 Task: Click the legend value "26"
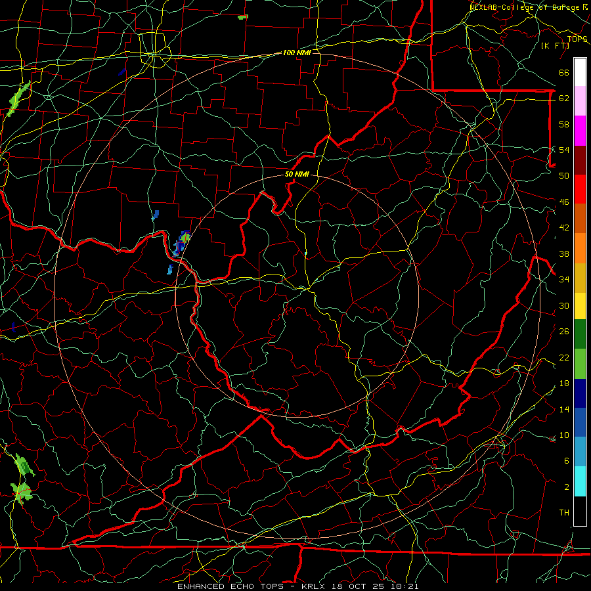[x=564, y=332]
